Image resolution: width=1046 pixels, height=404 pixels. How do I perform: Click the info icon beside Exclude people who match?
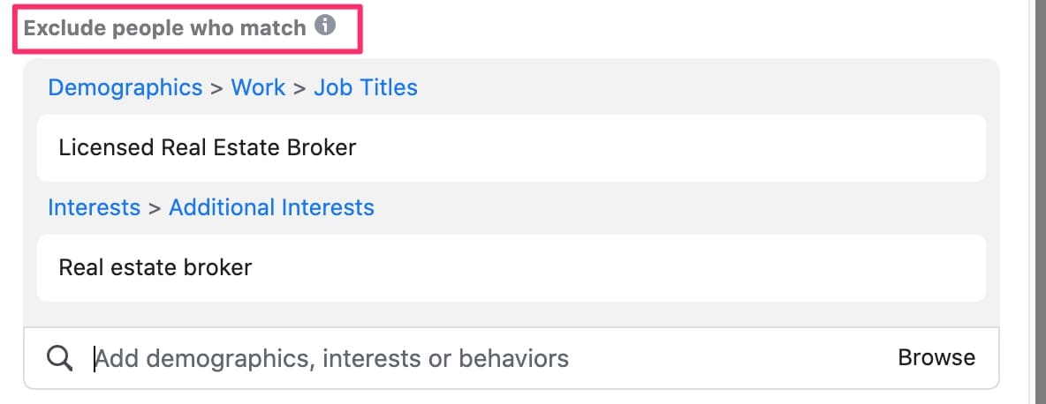325,26
